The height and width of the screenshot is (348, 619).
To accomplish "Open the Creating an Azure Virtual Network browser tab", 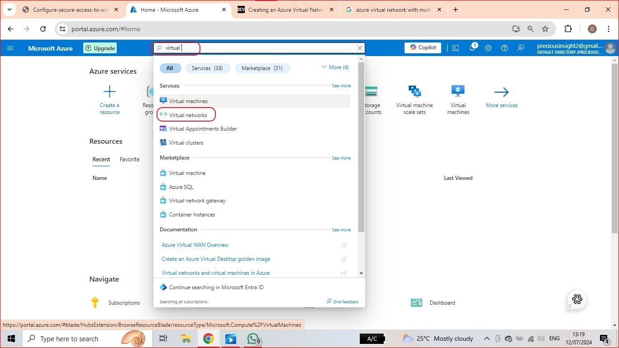I will (x=283, y=9).
